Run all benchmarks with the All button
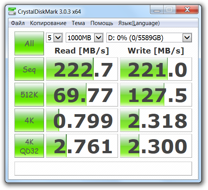208x190 pixels. point(29,43)
